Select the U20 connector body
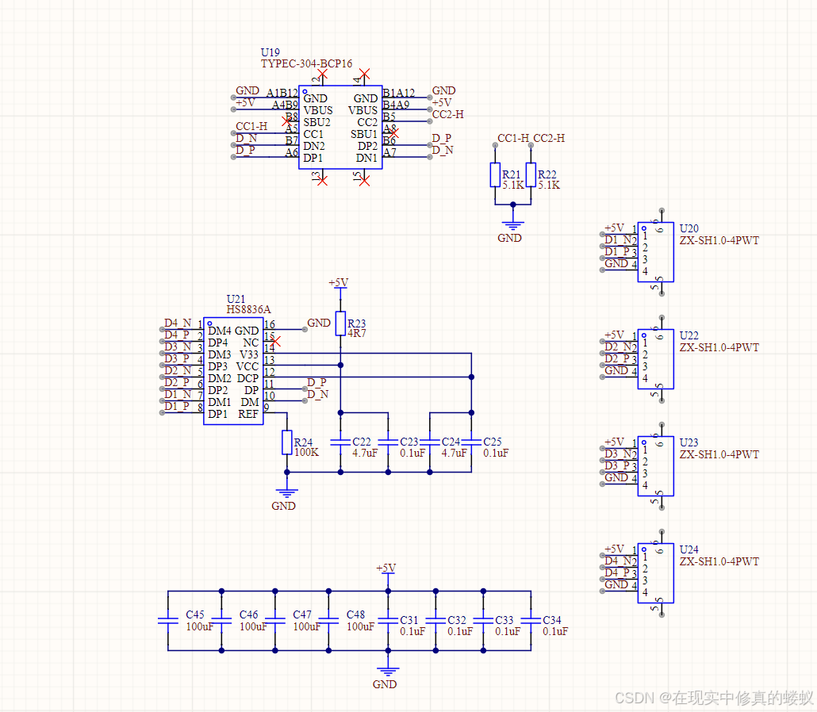Image resolution: width=817 pixels, height=712 pixels. (x=655, y=252)
